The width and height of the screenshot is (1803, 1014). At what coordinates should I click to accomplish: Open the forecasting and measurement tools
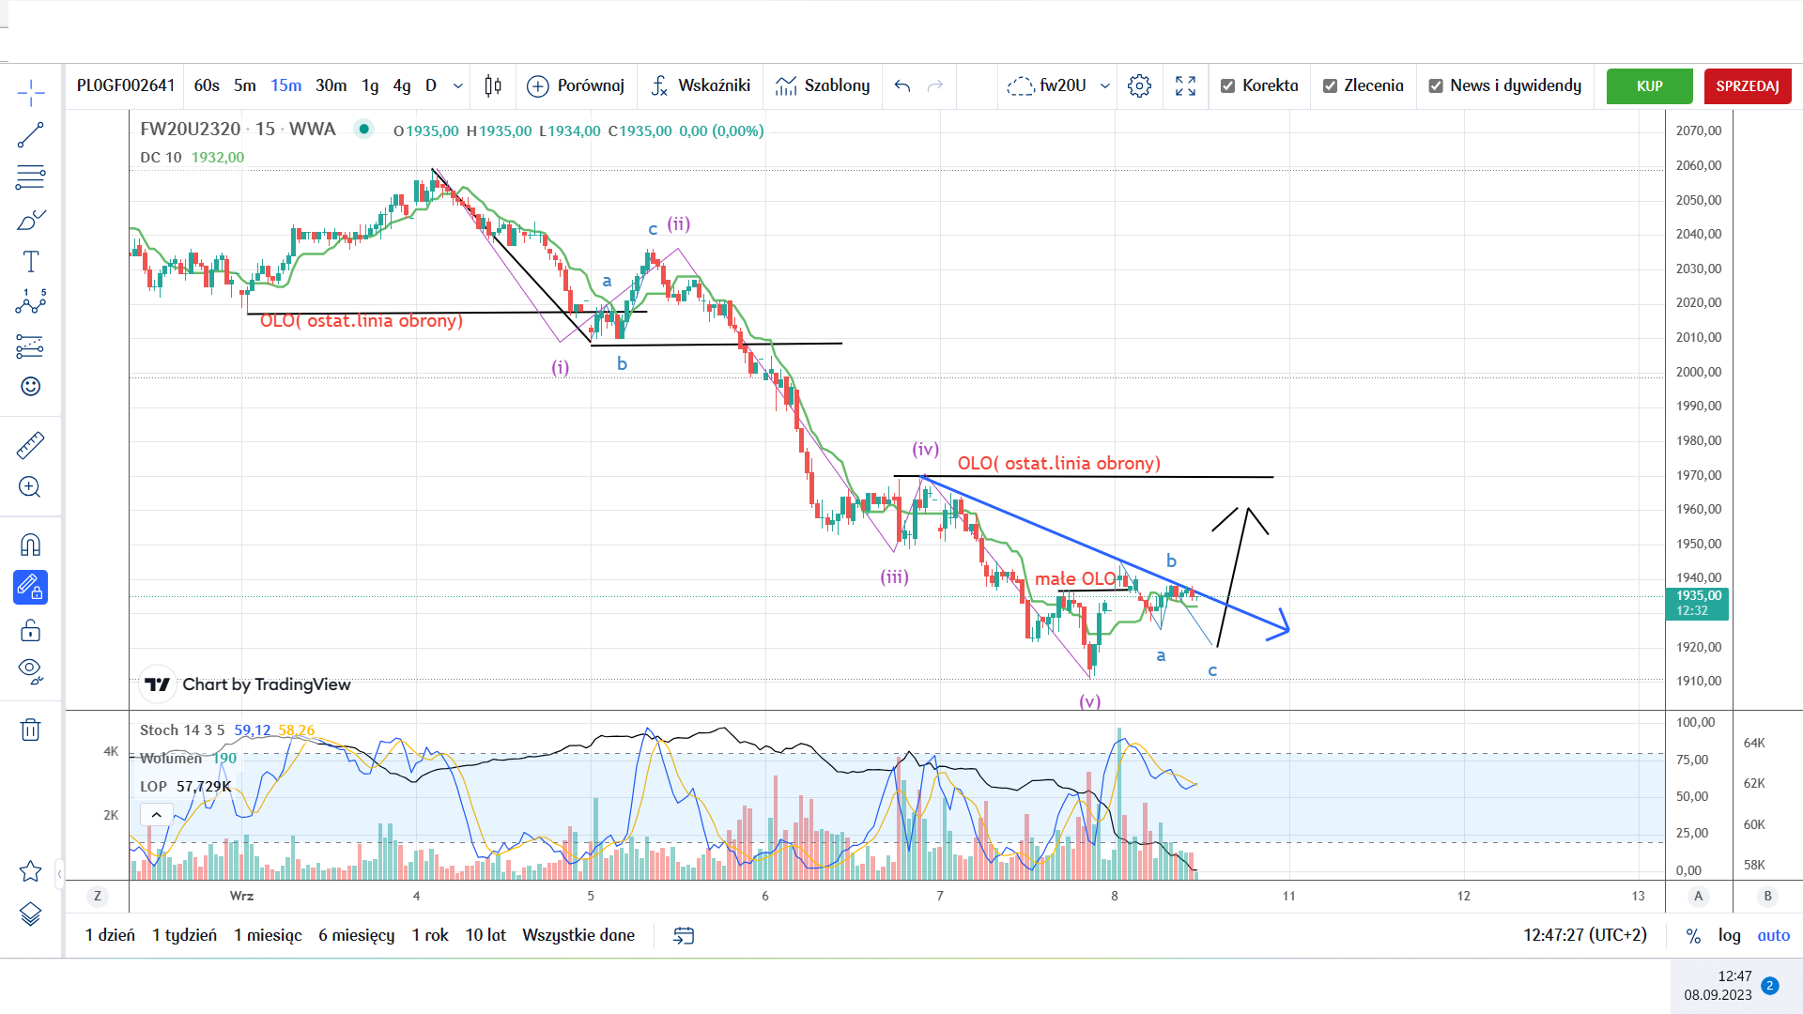click(x=31, y=346)
